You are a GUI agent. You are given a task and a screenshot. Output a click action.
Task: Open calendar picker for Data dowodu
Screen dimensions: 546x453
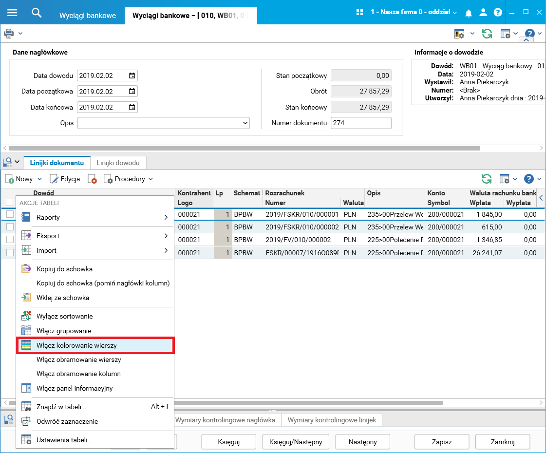pos(132,75)
